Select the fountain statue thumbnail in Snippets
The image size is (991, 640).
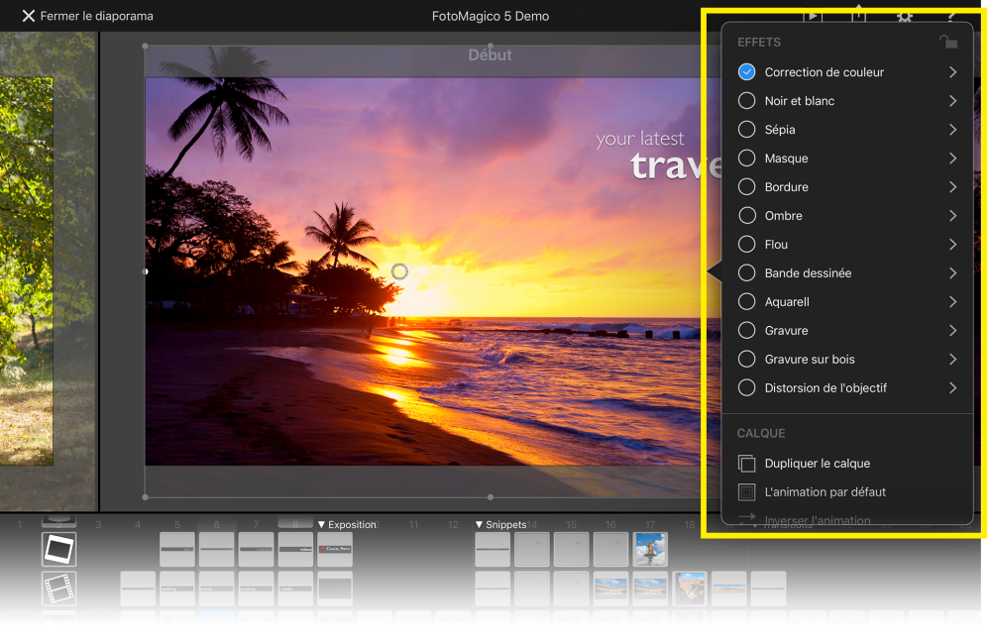(x=651, y=549)
